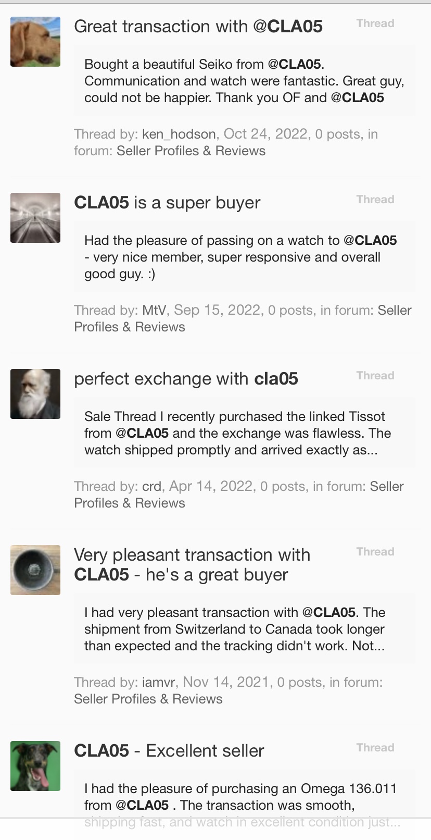Image resolution: width=431 pixels, height=840 pixels.
Task: Open "perfect exchange with cla05" thread title
Action: coord(186,379)
